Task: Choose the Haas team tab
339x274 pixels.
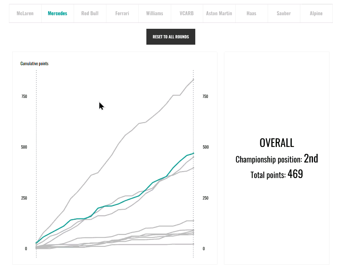Action: (251, 14)
